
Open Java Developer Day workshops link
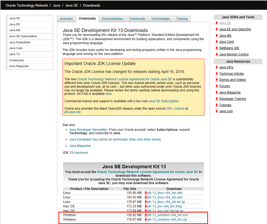[x=115, y=139]
